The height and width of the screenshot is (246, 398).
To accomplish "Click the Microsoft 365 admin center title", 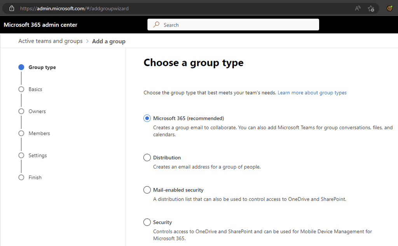I will 40,25.
